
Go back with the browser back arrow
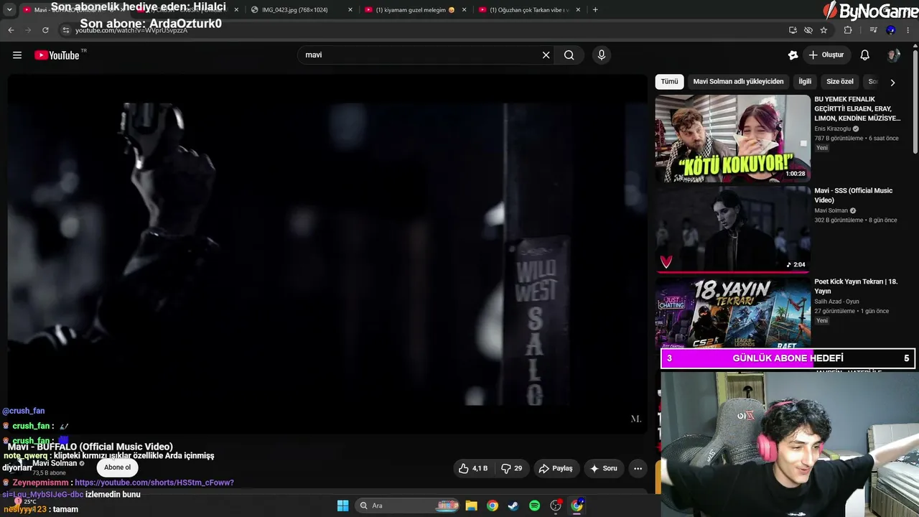pos(11,30)
